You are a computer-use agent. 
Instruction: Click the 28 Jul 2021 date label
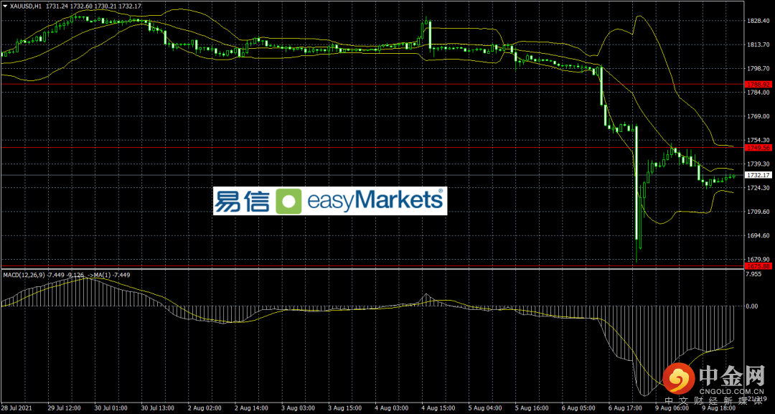pos(17,409)
